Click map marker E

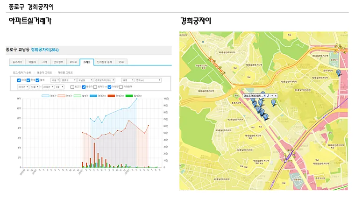coord(262,112)
